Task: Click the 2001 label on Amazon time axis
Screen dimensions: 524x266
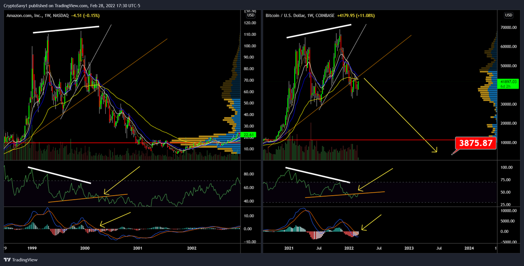Action: (x=138, y=247)
